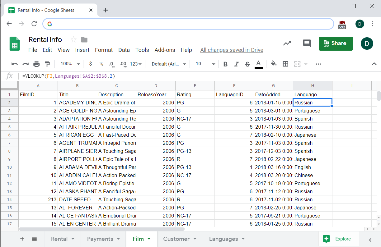Toggle italic formatting
This screenshot has width=381, height=247.
[236, 64]
